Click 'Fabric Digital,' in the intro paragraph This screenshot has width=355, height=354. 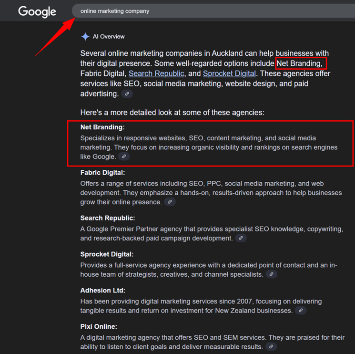(x=103, y=73)
